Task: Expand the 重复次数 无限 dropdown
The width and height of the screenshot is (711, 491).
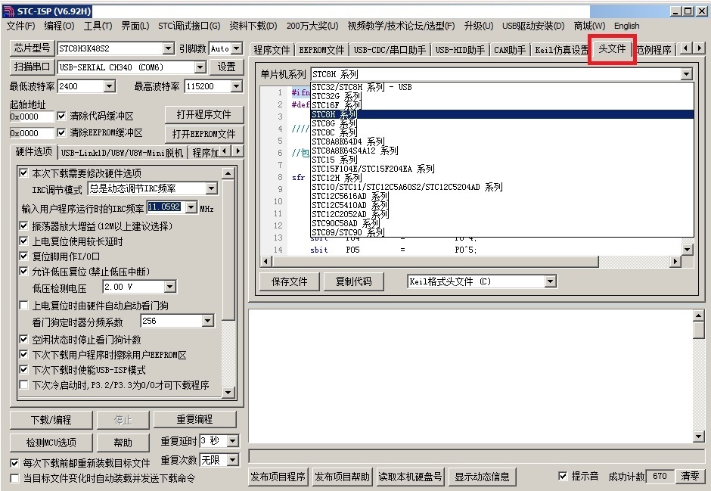Action: [x=233, y=460]
